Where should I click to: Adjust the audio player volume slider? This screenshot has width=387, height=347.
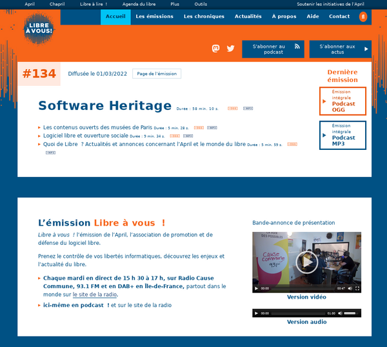point(350,313)
